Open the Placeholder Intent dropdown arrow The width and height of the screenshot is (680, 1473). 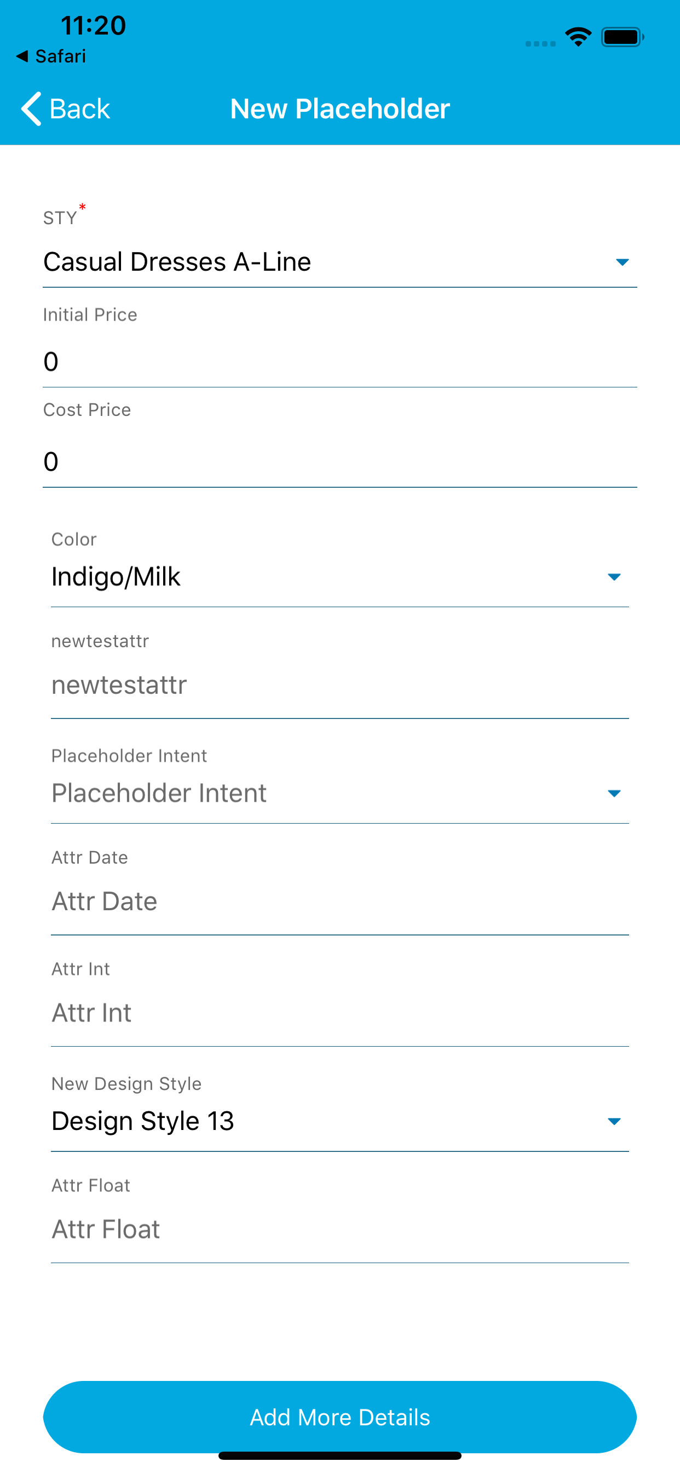click(614, 793)
